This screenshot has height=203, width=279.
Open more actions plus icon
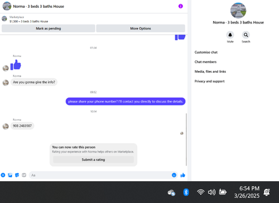[x=3, y=175]
